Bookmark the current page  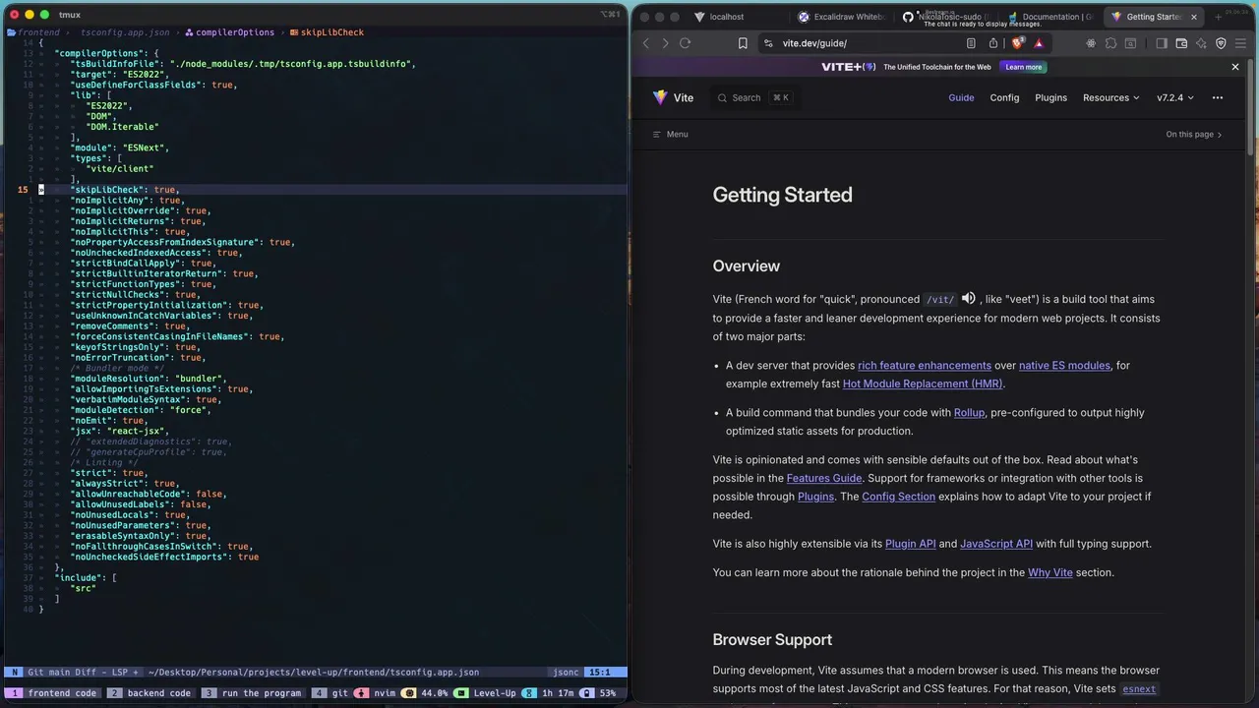click(x=743, y=43)
